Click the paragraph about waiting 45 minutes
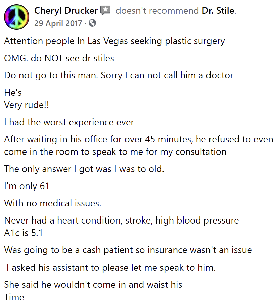The height and width of the screenshot is (308, 280). [139, 145]
